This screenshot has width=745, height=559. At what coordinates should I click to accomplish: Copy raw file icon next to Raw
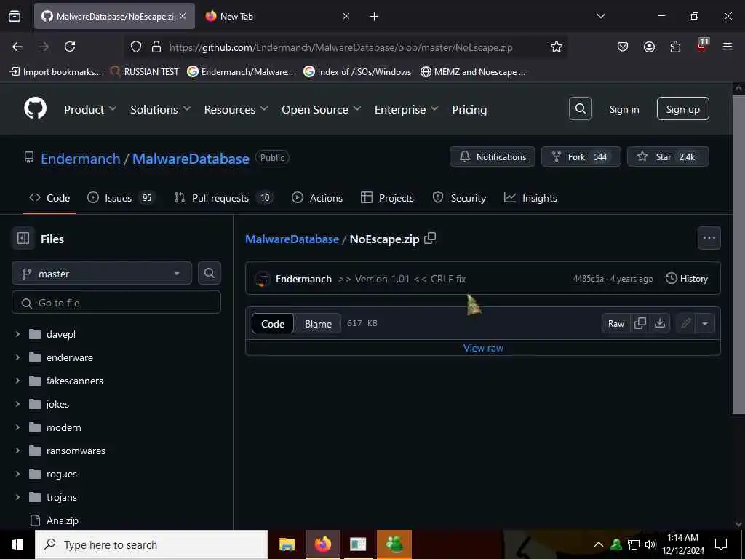640,323
